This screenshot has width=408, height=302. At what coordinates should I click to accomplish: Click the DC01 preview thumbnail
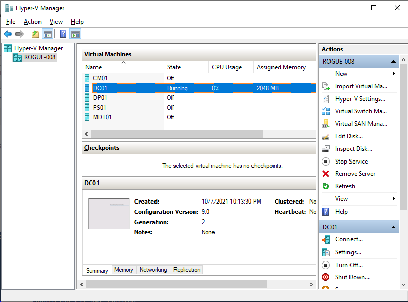tap(109, 214)
